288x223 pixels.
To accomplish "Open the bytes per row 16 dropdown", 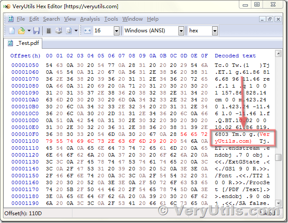I will (116, 31).
